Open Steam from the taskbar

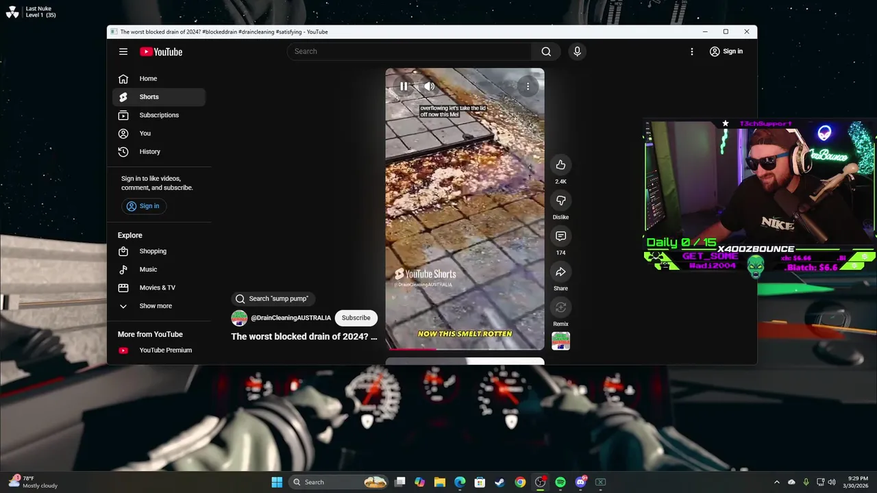tap(499, 482)
